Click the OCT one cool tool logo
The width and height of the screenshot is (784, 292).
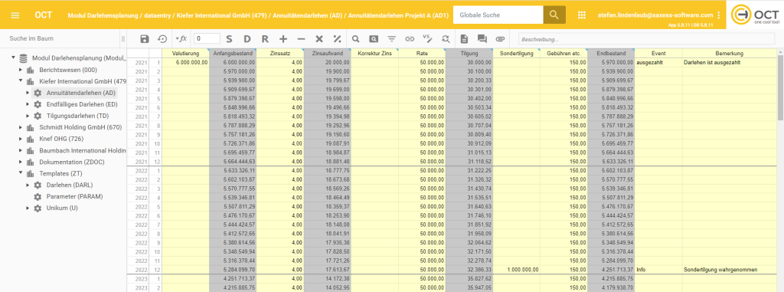point(754,15)
